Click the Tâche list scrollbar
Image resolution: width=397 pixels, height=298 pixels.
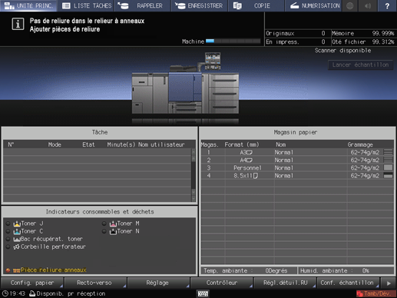(194, 175)
